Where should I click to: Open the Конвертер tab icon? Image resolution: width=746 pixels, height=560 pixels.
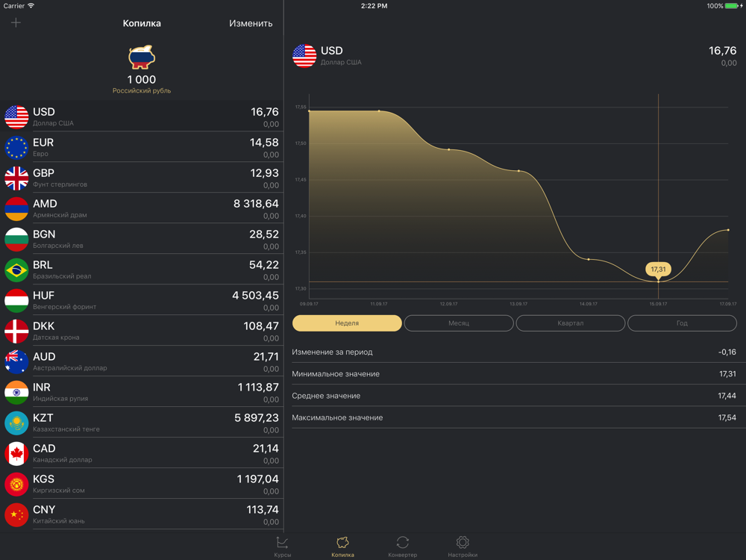point(403,543)
